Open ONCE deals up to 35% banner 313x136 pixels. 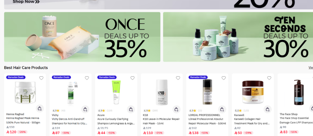pyautogui.click(x=82, y=37)
